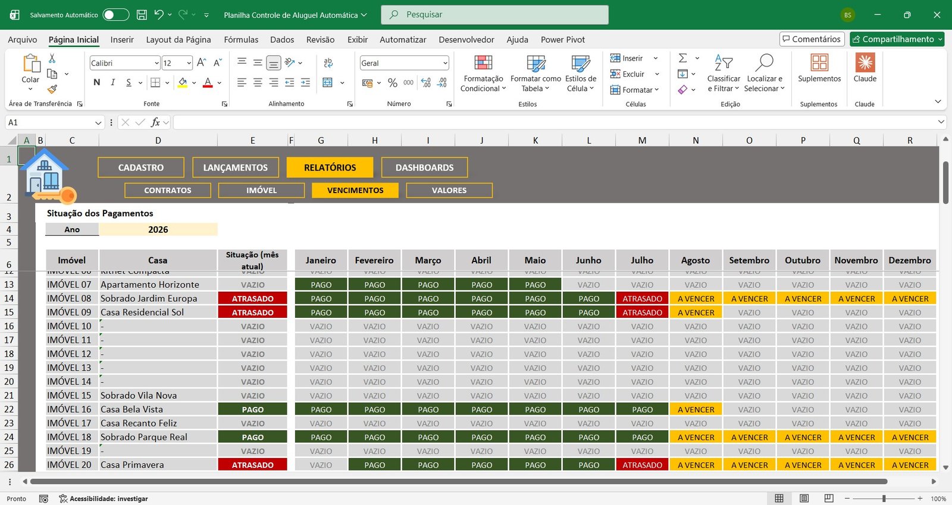This screenshot has width=952, height=505.
Task: Click the Pesquisar search box
Action: [x=494, y=15]
